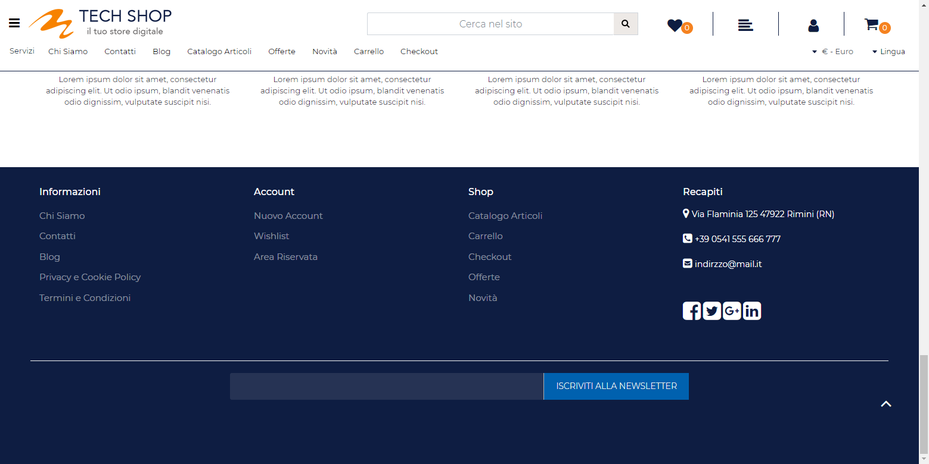Click the Cerca nel sito search box

coord(490,24)
